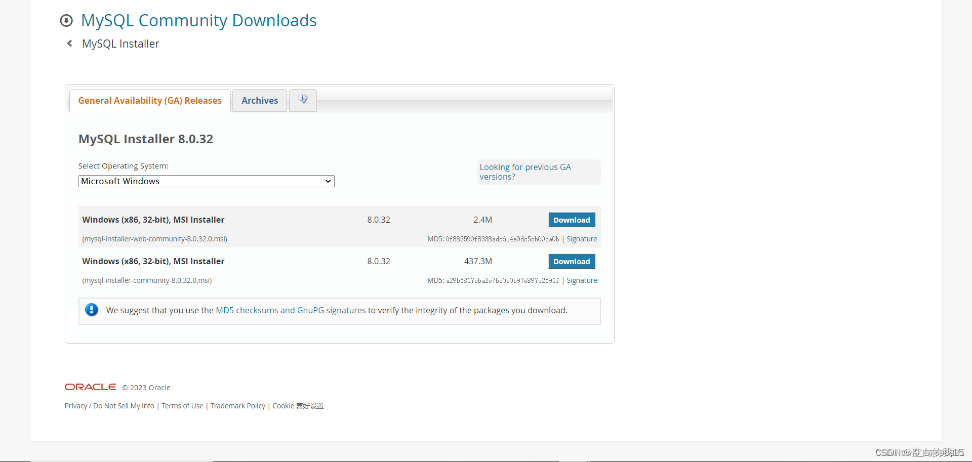The height and width of the screenshot is (462, 972).
Task: Open the Cookie preferences link
Action: (298, 406)
